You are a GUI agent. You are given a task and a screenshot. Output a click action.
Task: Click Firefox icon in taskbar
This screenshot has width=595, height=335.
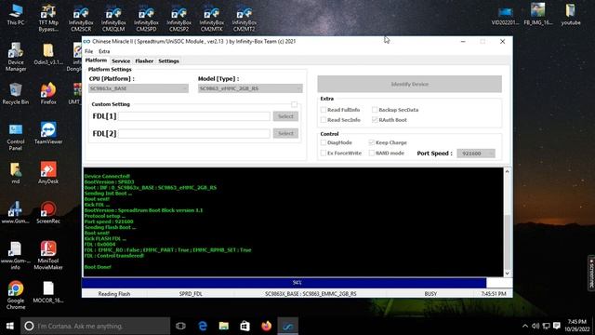(x=267, y=326)
